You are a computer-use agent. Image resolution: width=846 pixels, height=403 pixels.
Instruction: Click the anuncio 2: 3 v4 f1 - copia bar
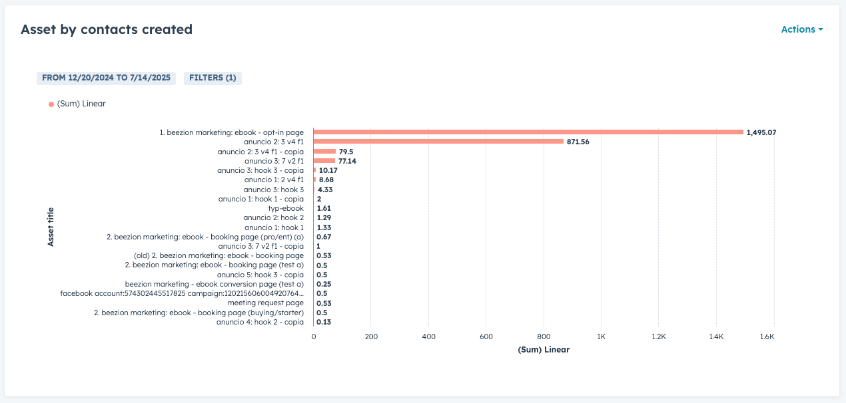(324, 152)
